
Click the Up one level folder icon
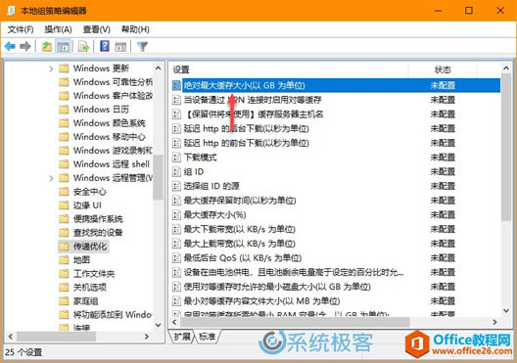[46, 46]
